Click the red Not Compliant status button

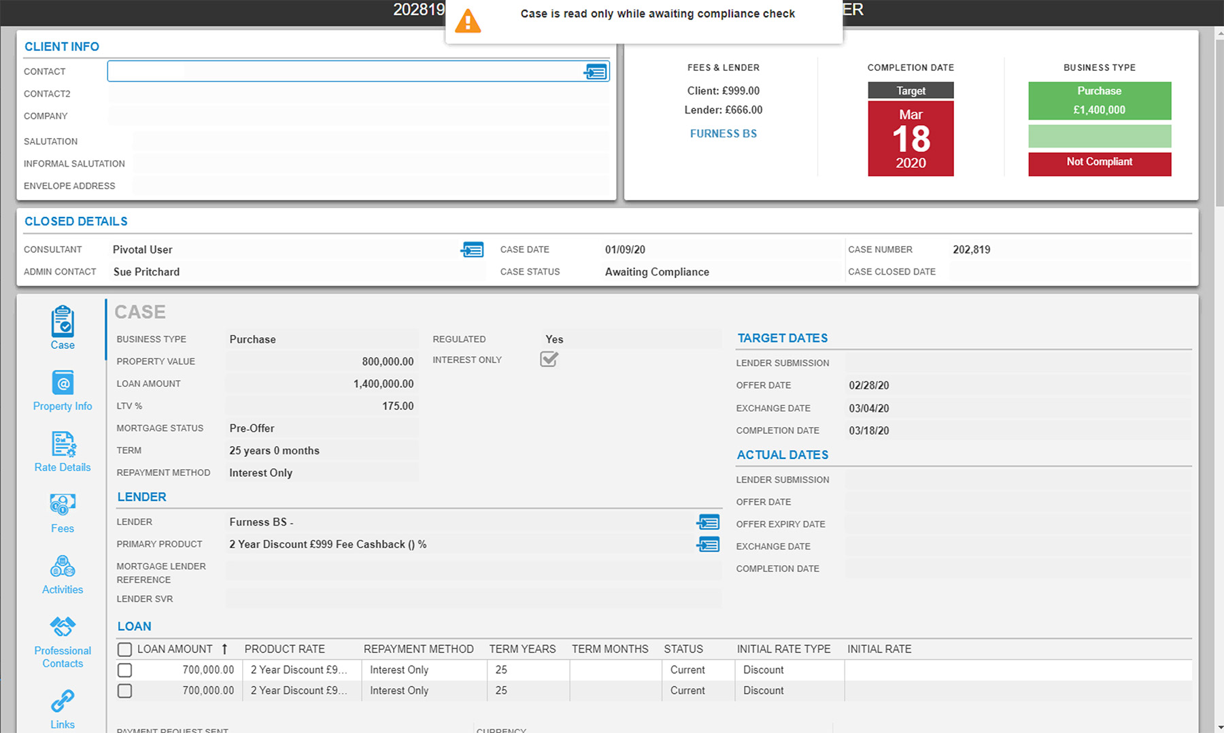[x=1099, y=163]
